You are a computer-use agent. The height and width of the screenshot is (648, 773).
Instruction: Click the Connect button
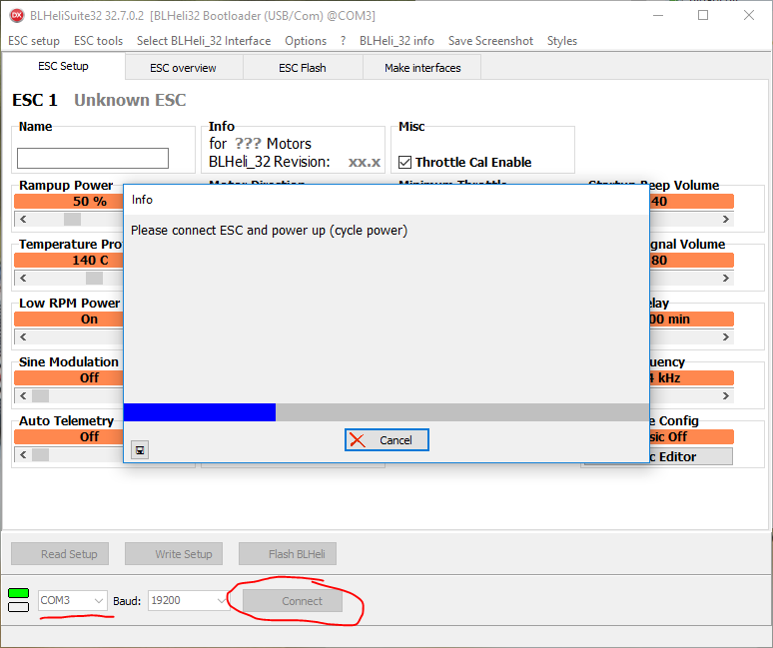point(293,601)
